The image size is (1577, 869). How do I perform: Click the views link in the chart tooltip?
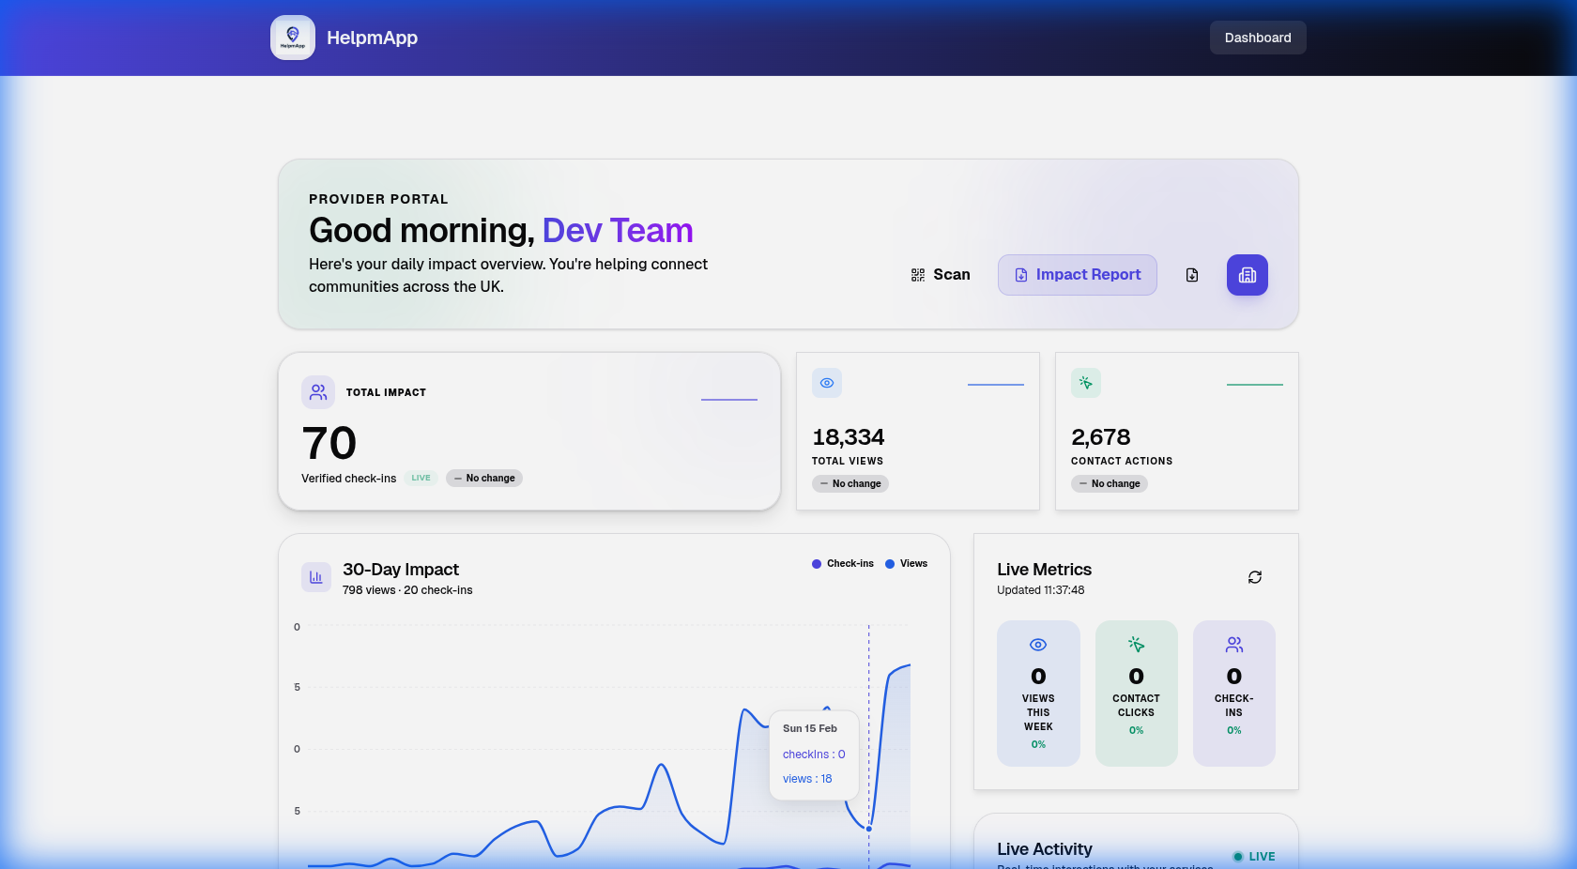807,778
